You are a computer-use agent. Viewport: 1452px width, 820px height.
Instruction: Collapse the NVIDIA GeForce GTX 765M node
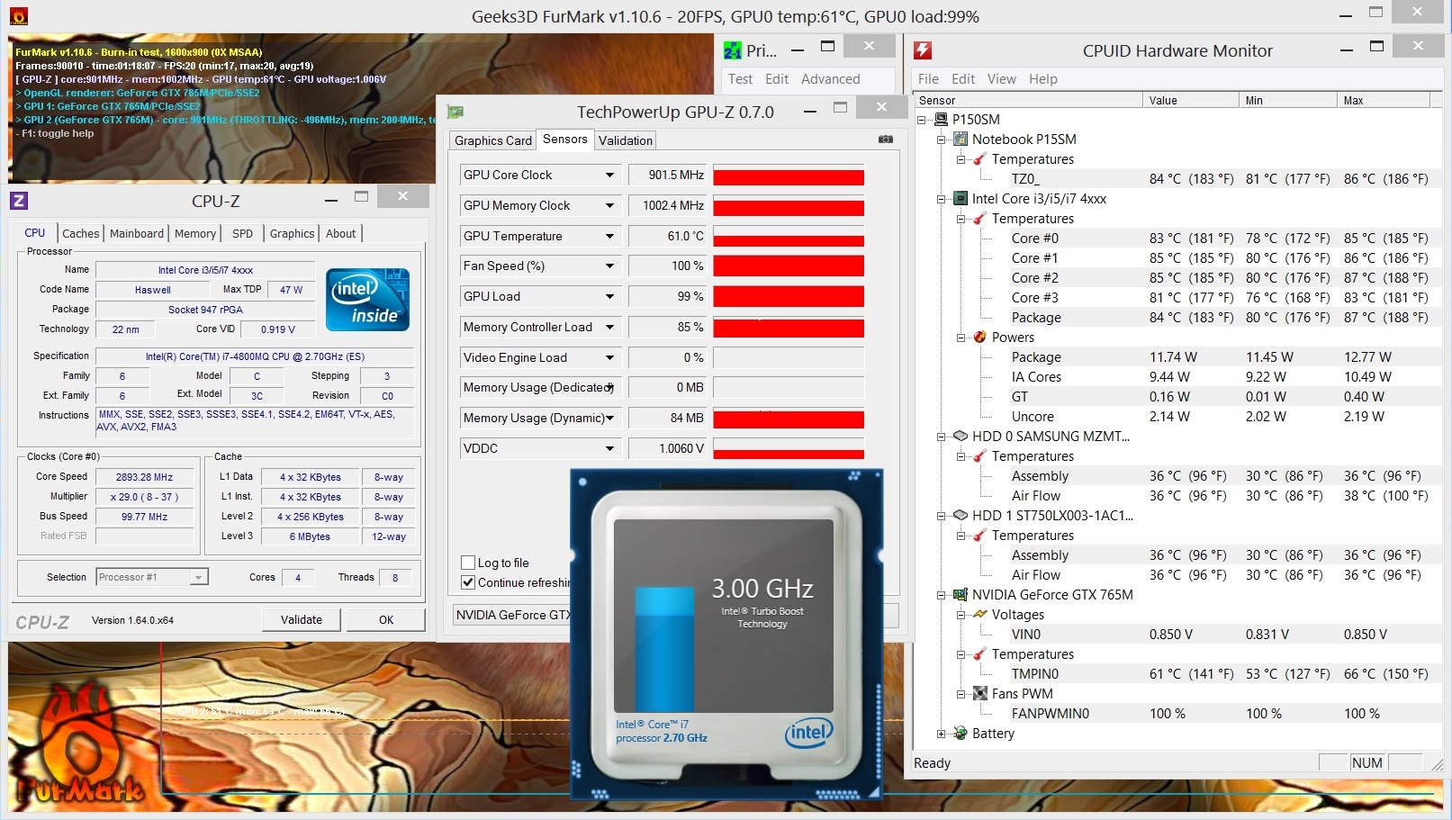pyautogui.click(x=942, y=595)
